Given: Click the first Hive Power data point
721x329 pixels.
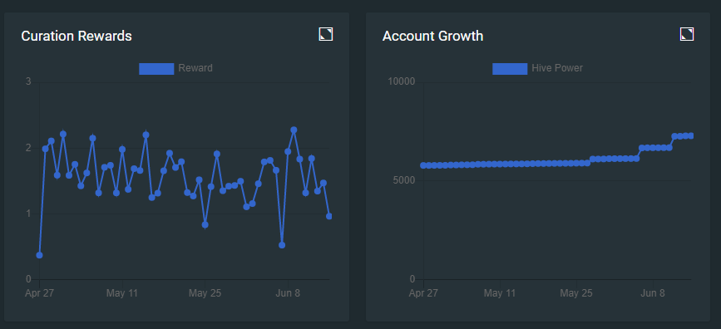Looking at the screenshot, I should point(423,165).
